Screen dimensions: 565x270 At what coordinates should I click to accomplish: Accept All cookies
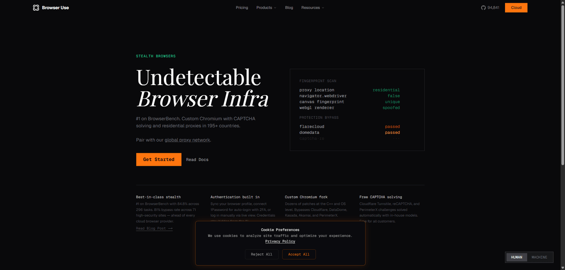pos(299,254)
